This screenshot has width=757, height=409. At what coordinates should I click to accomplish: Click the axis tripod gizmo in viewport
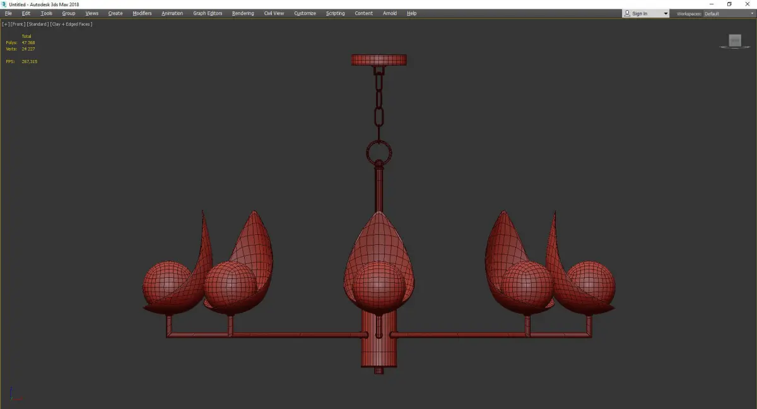pyautogui.click(x=16, y=394)
